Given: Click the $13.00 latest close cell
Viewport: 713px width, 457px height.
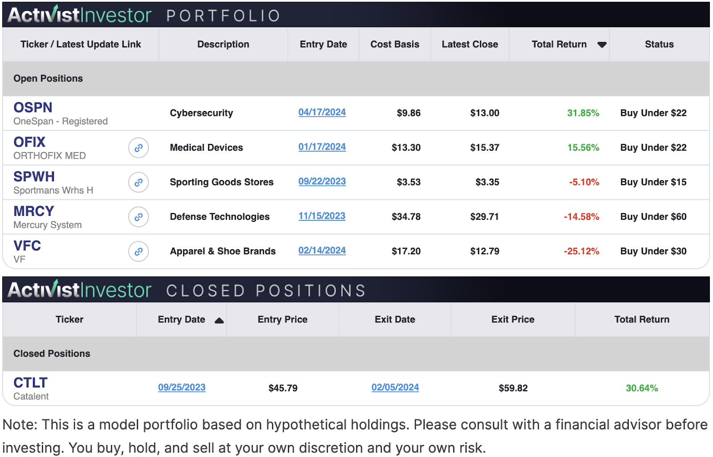Looking at the screenshot, I should [484, 113].
